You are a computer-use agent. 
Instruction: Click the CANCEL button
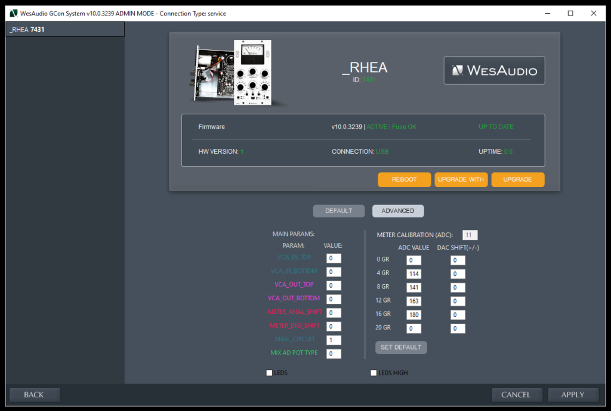click(517, 395)
